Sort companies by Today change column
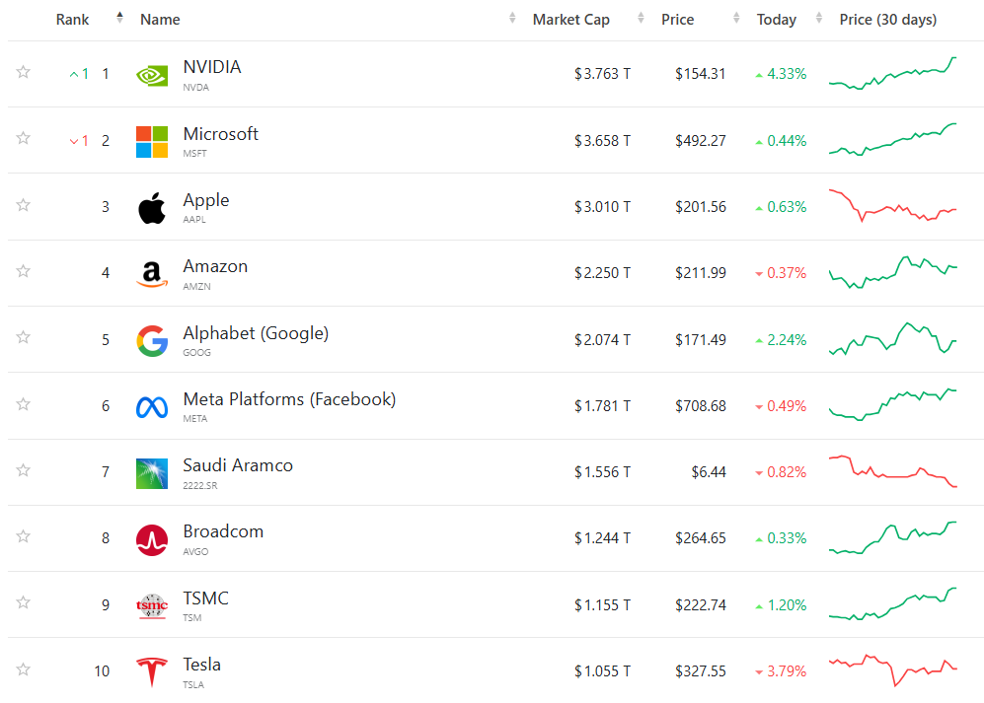 [777, 20]
